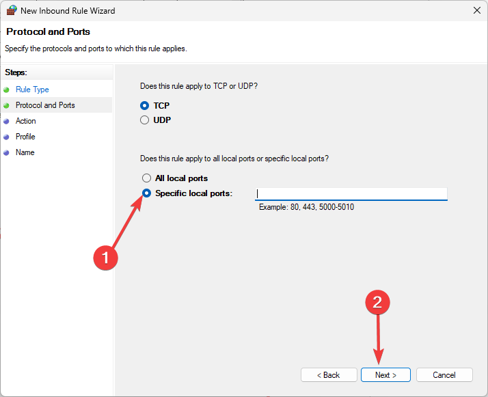This screenshot has width=488, height=397.
Task: Click the 'Protocol and Ports' page heading
Action: (x=49, y=31)
